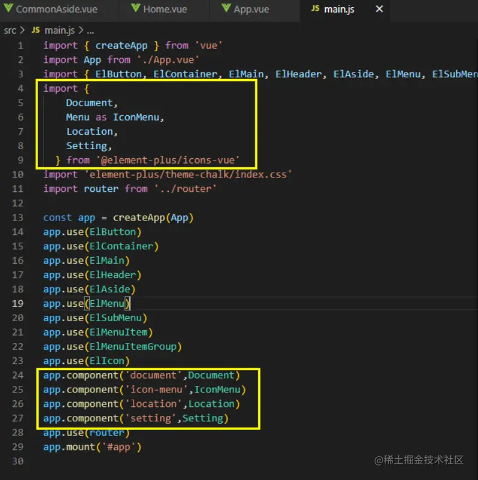Click 'Location,' on line 7
Screen dimensions: 478x480
tap(92, 132)
